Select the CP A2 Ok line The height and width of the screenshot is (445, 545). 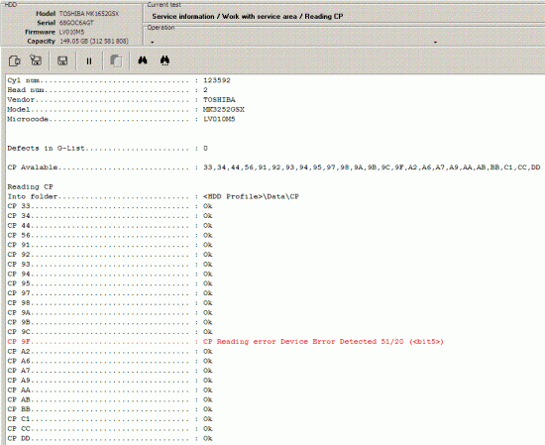[x=110, y=352]
